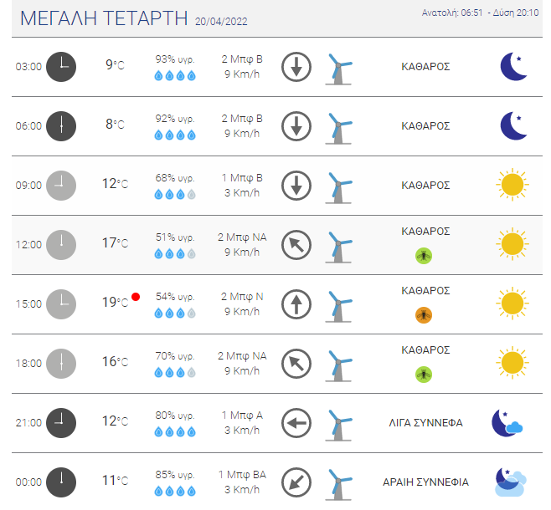Click the 17°C temperature at 12:00

pyautogui.click(x=116, y=242)
